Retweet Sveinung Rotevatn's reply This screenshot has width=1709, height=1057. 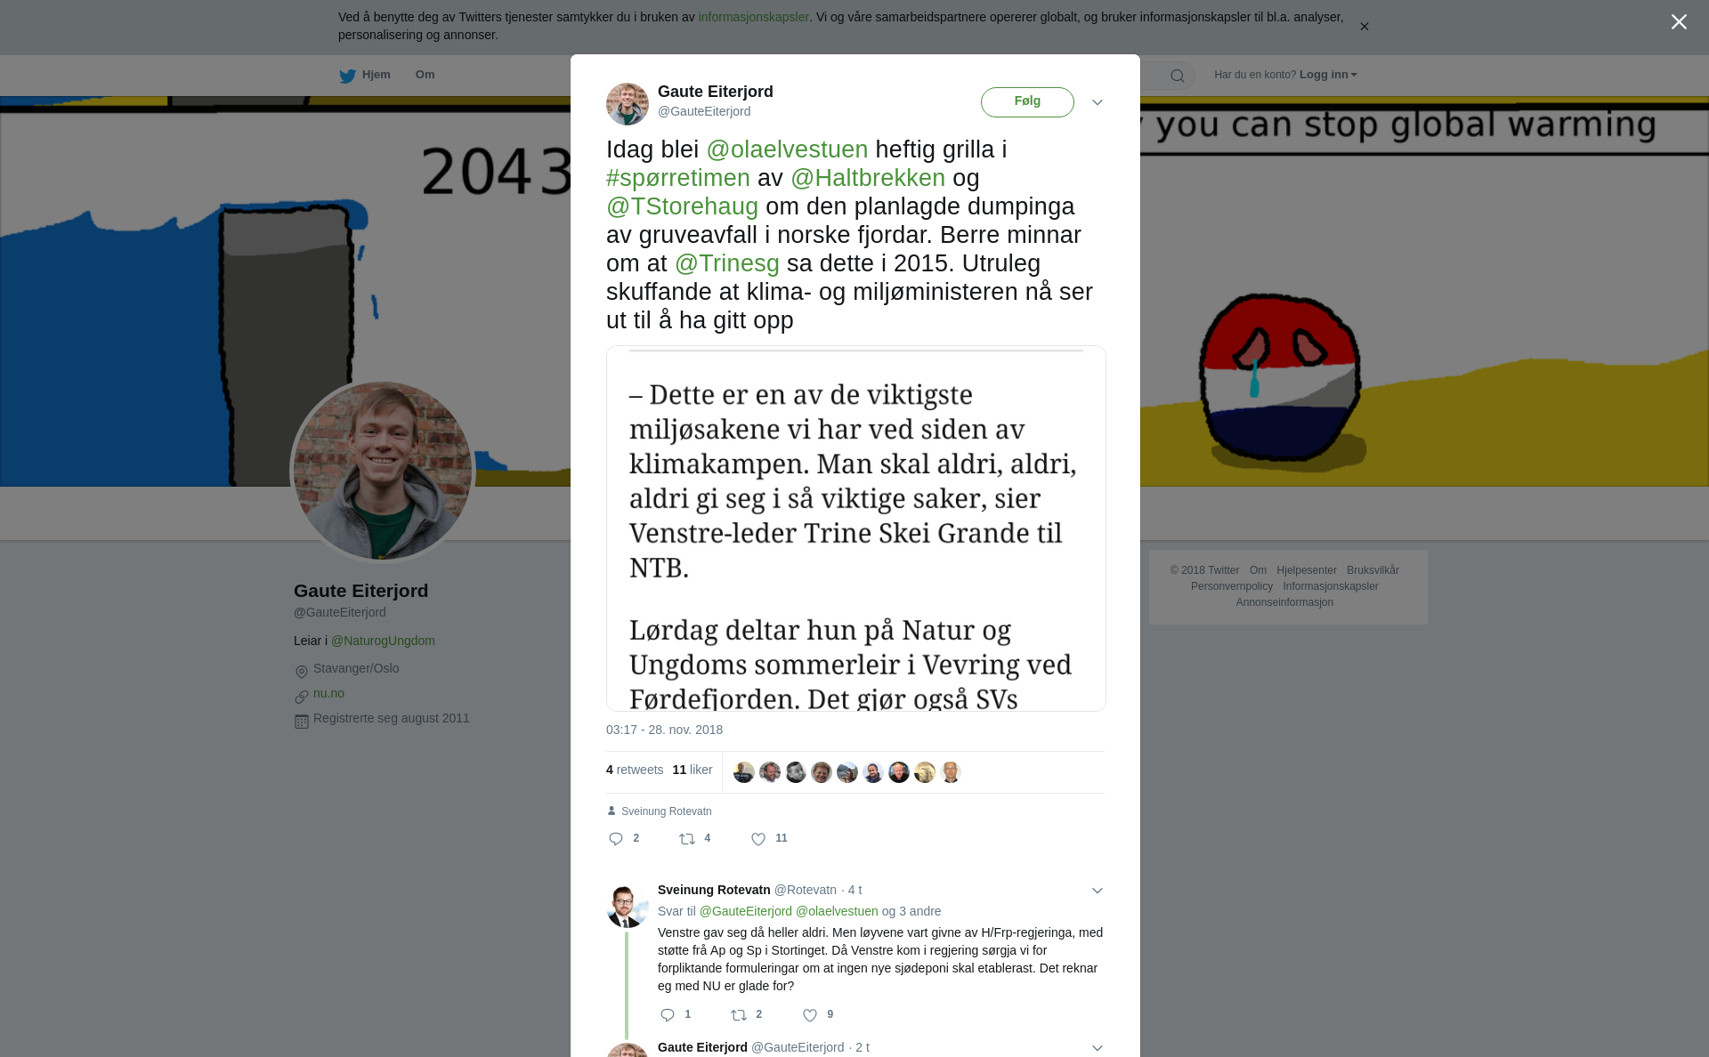(739, 1015)
